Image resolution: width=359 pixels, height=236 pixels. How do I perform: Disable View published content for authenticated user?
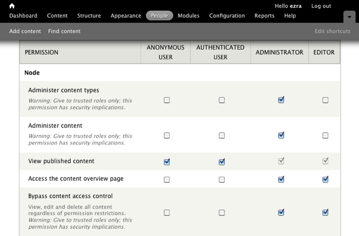click(221, 162)
